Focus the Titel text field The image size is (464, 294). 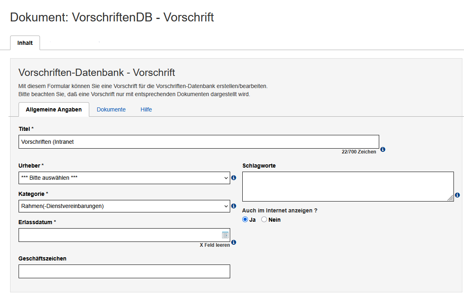point(199,142)
